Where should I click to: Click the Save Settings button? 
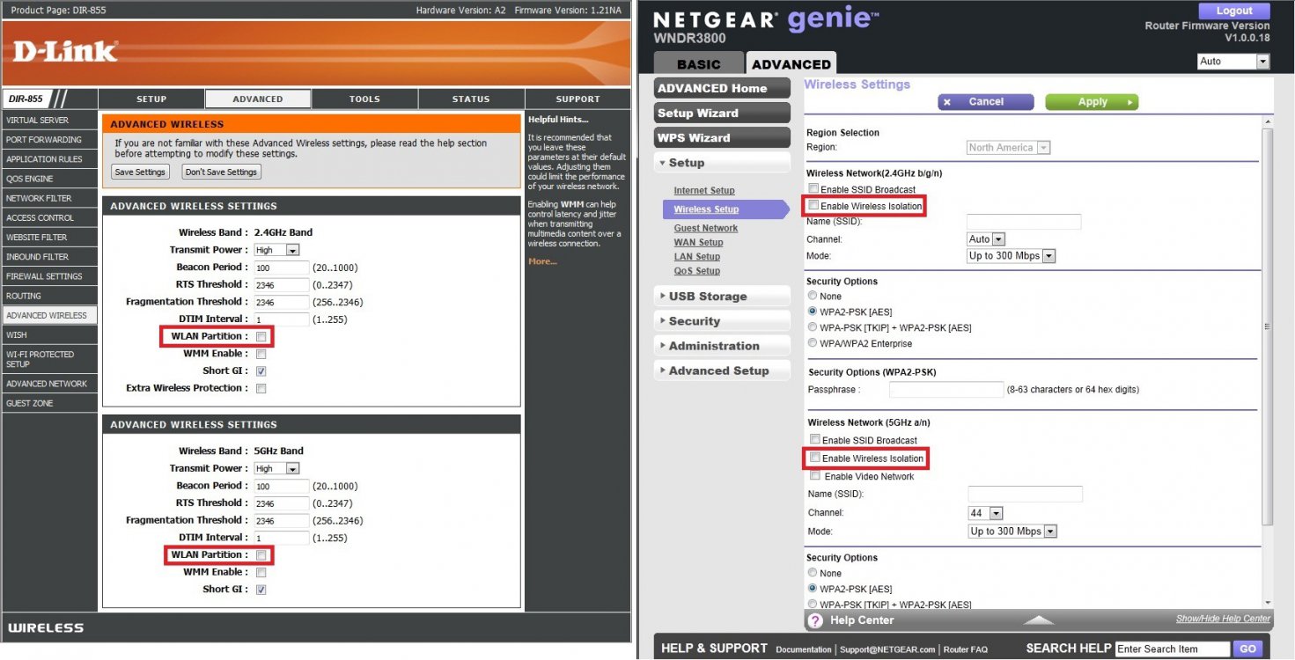[x=140, y=172]
